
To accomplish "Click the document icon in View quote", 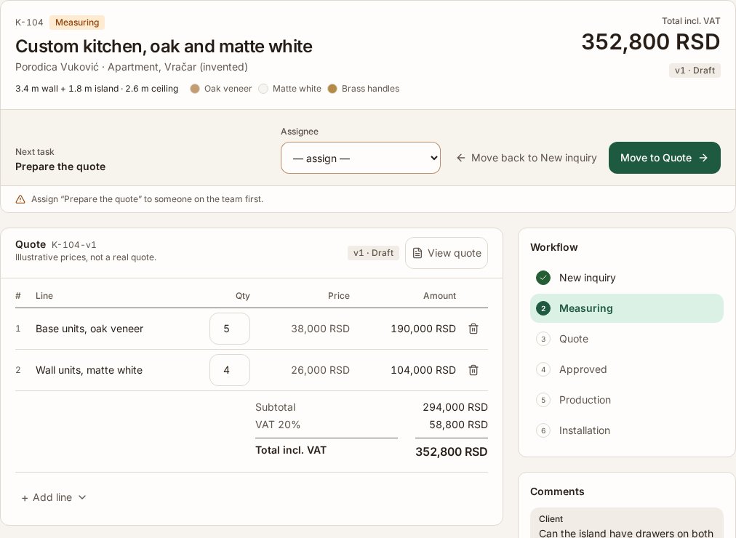I will (417, 253).
